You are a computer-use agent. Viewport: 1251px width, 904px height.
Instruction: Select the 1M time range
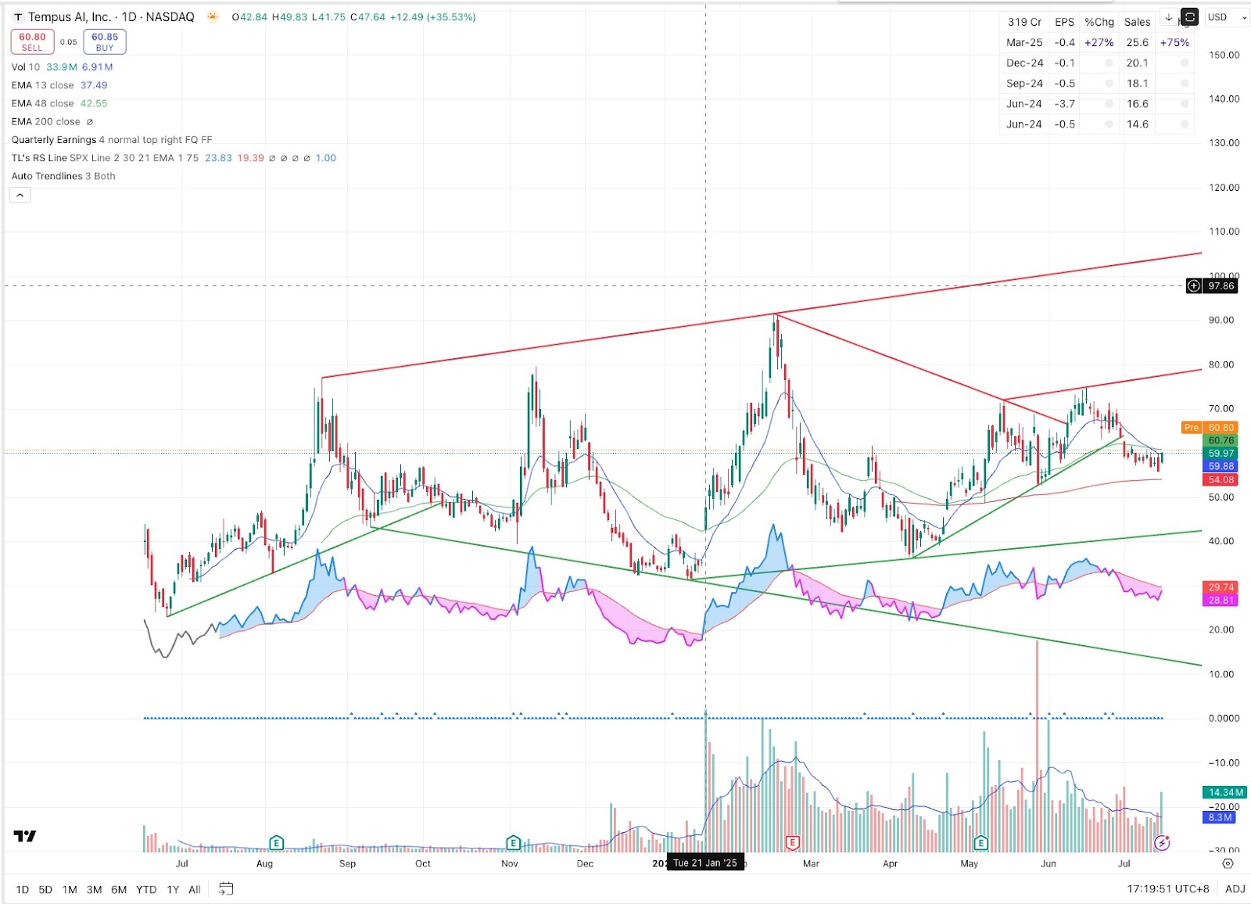tap(70, 889)
